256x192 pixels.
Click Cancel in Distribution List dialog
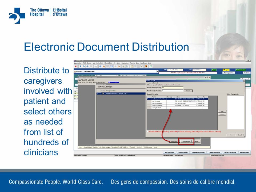pos(196,142)
